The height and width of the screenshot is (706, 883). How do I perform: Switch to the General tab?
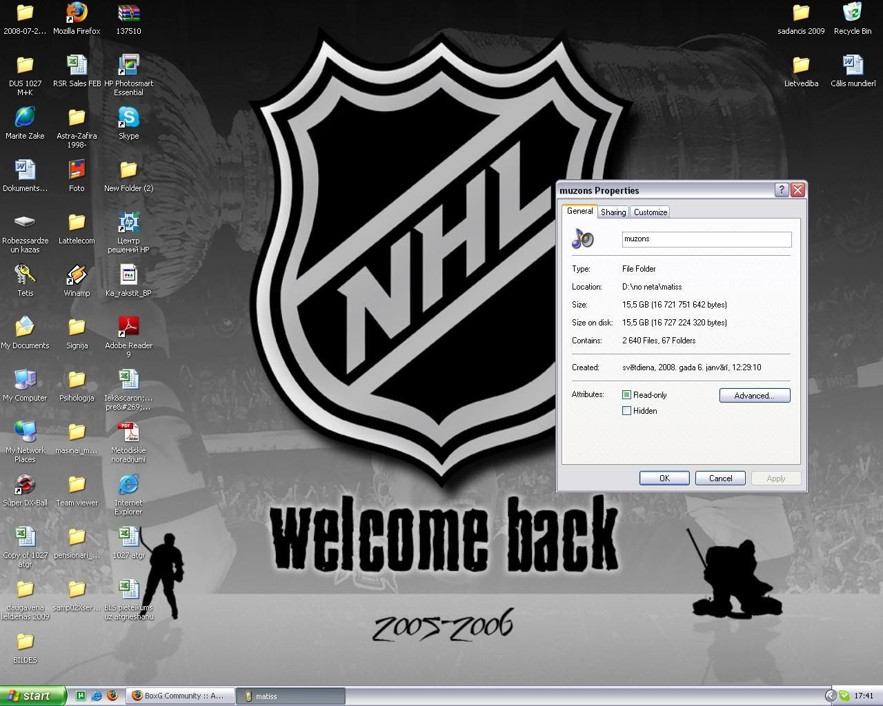[x=579, y=211]
